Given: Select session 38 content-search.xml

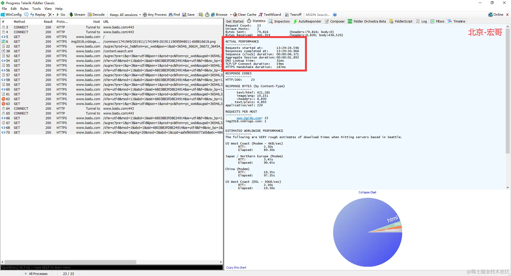Looking at the screenshot, I should [112, 51].
